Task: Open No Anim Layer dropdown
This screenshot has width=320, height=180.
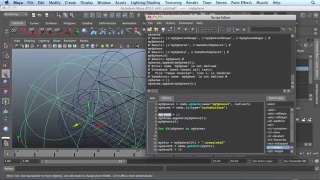Action: point(264,161)
